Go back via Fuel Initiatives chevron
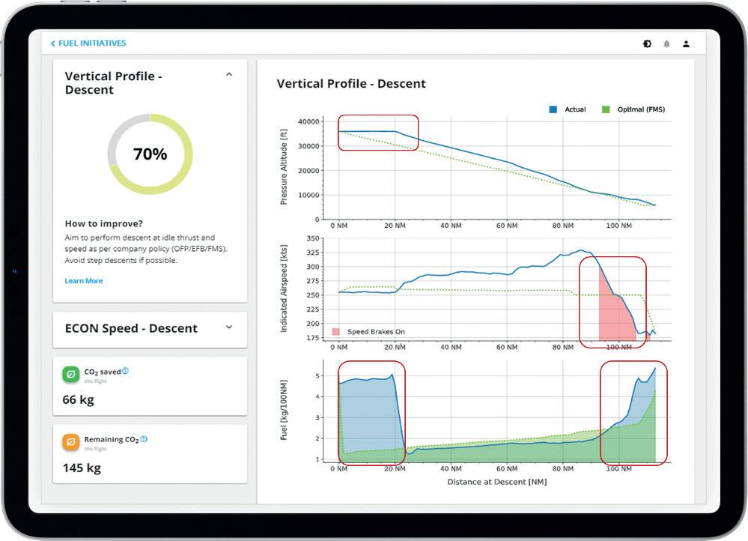The height and width of the screenshot is (541, 748). click(x=53, y=43)
